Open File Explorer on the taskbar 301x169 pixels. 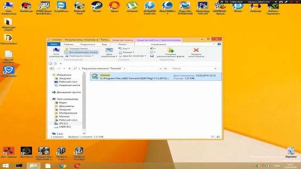point(33,166)
